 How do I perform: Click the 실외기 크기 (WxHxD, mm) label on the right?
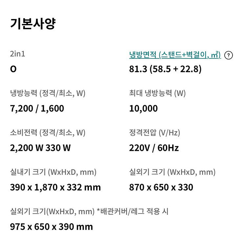pyautogui.click(x=172, y=172)
